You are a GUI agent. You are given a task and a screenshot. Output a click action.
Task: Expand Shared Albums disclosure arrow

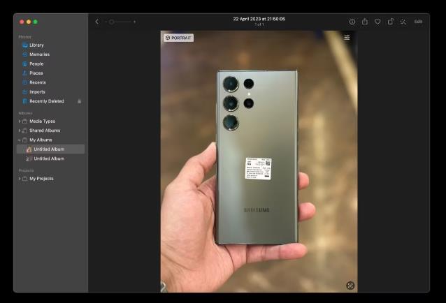[20, 131]
